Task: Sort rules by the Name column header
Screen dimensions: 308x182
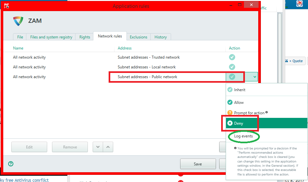Action: pos(18,48)
